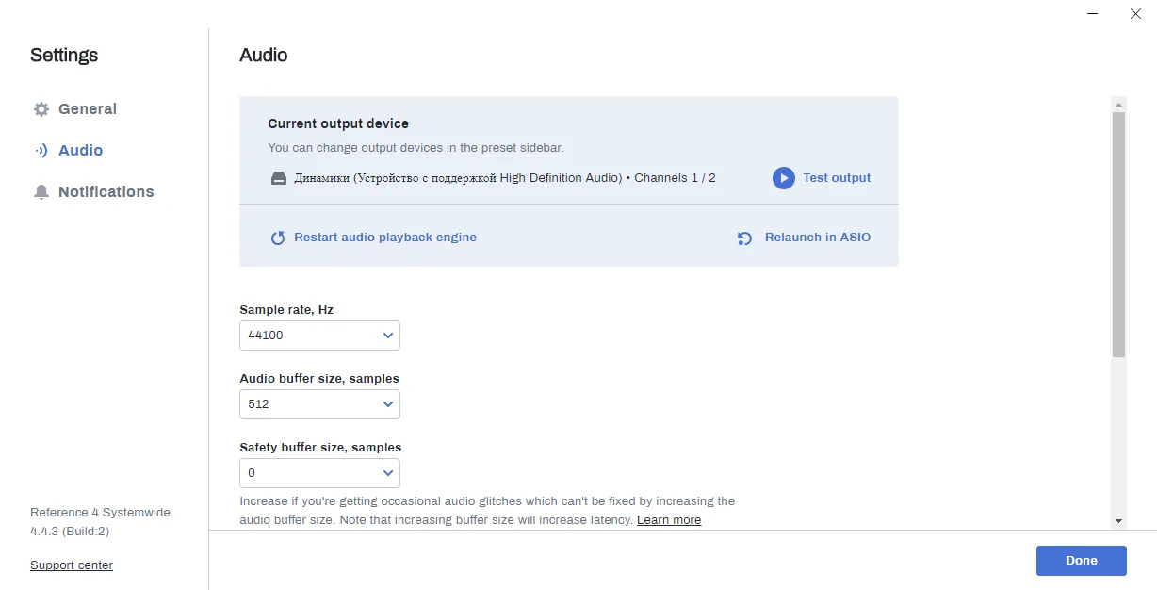Click the General gear icon
The height and width of the screenshot is (590, 1157).
41,109
